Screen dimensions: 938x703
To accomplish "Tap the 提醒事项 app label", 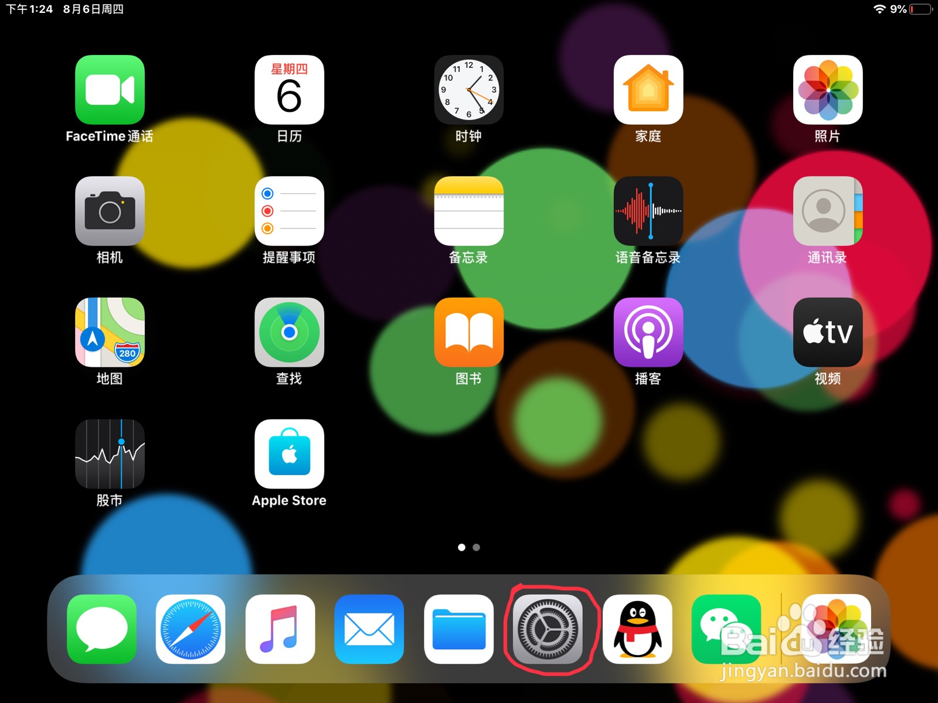I will click(289, 257).
